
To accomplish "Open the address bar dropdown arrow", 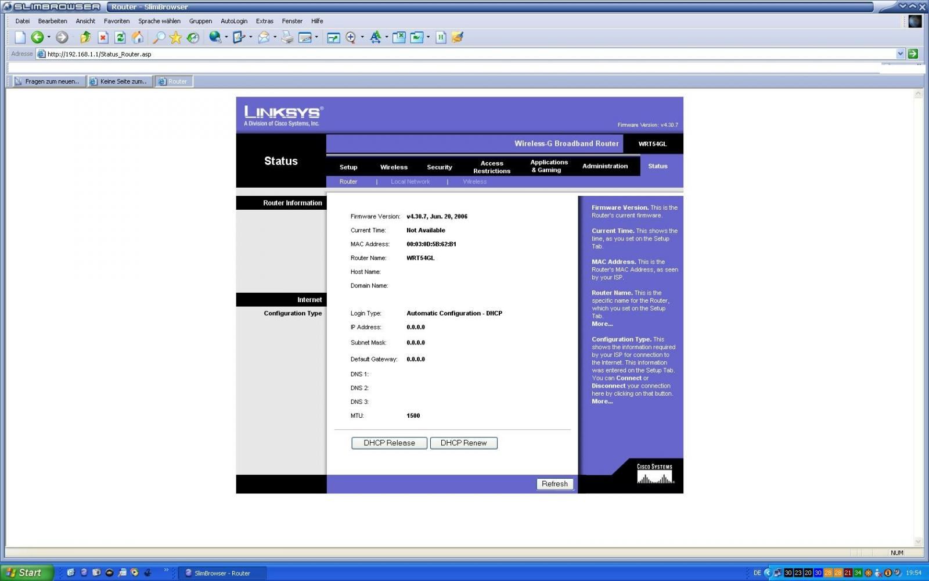I will (x=901, y=53).
